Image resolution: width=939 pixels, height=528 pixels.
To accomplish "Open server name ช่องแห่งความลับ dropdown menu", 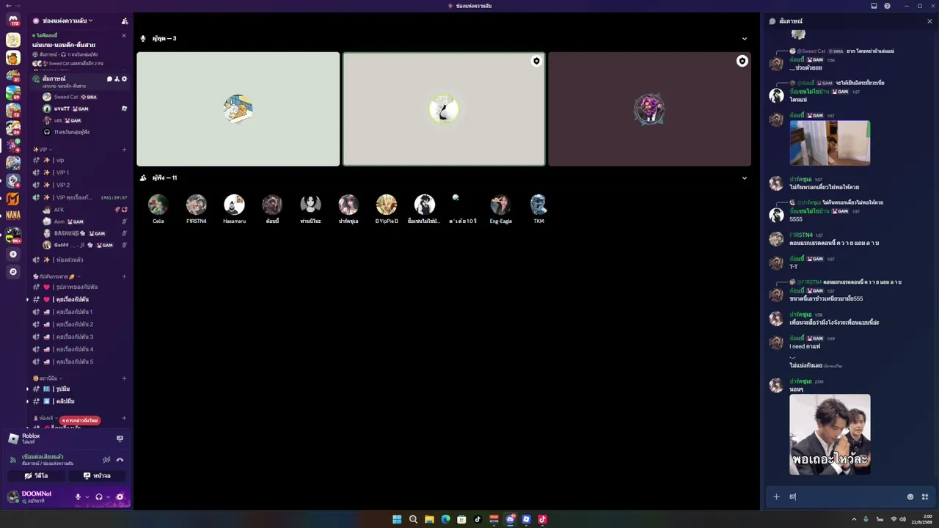I will point(67,21).
